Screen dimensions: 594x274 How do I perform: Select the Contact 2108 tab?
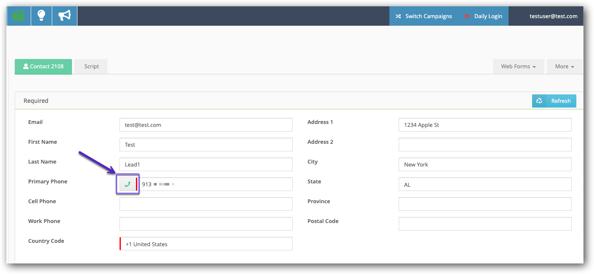click(x=43, y=66)
